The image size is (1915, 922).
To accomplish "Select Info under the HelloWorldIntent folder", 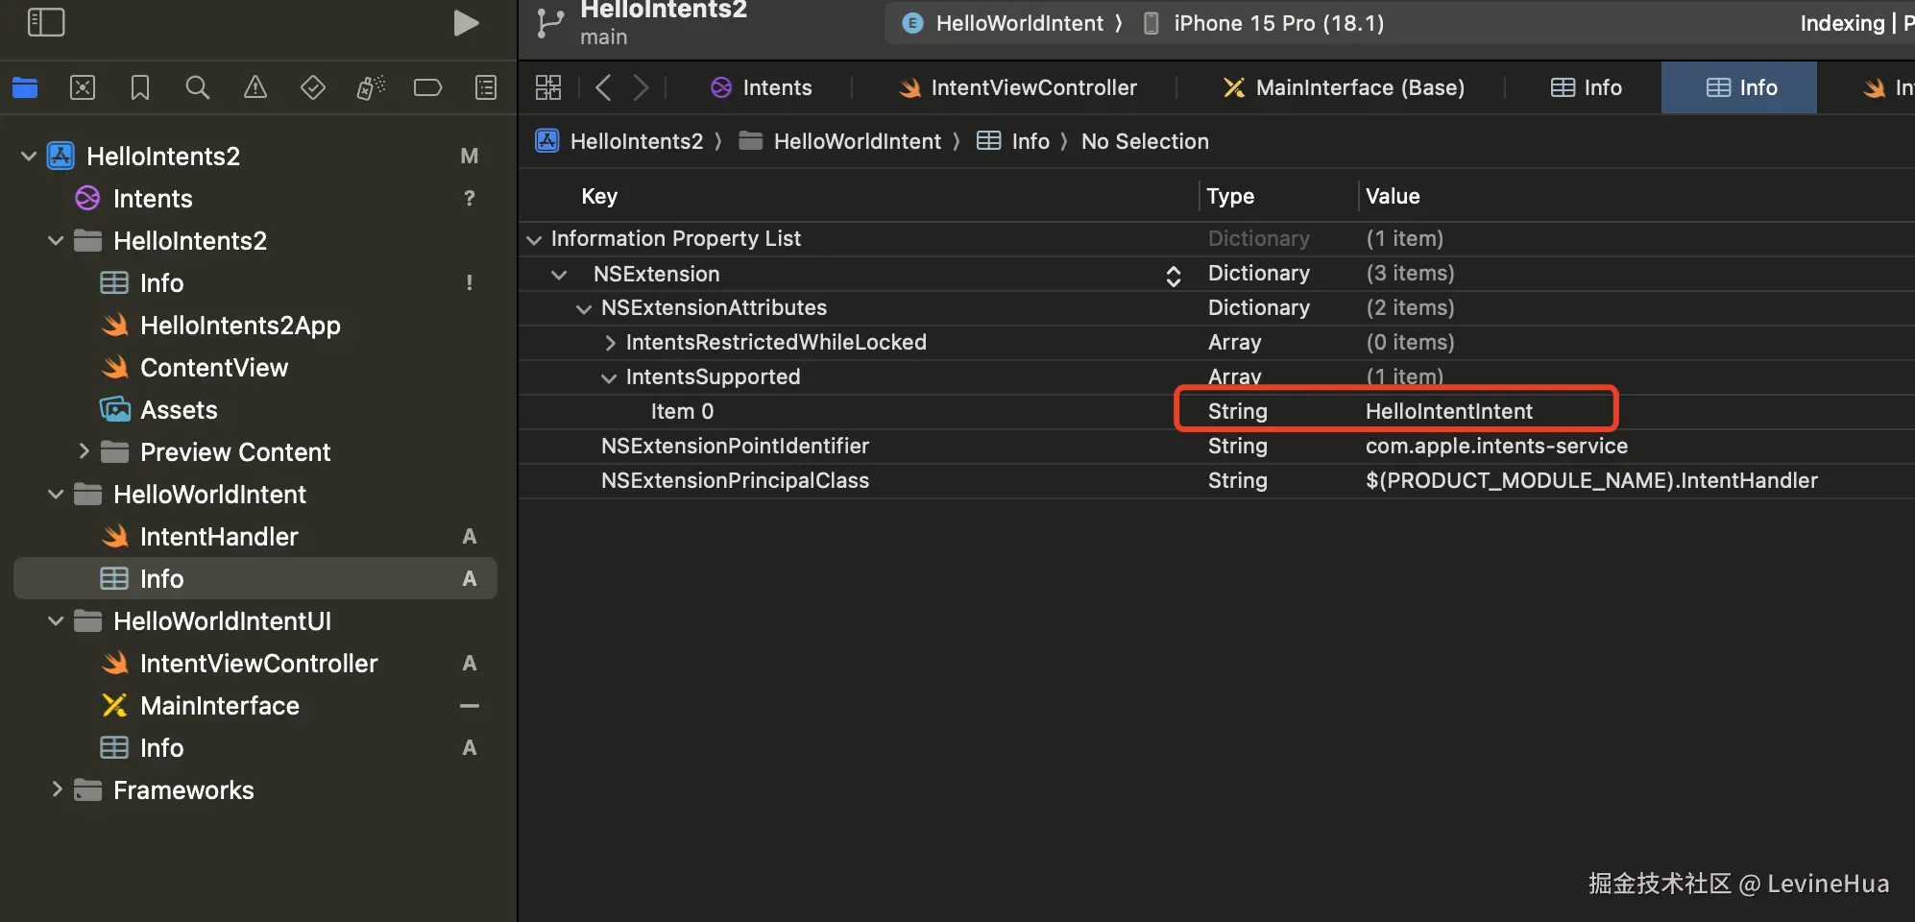I will pos(255,578).
